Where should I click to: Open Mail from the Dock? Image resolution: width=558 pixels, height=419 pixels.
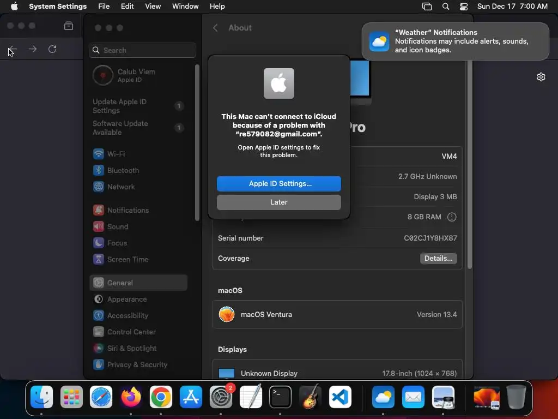coord(413,397)
